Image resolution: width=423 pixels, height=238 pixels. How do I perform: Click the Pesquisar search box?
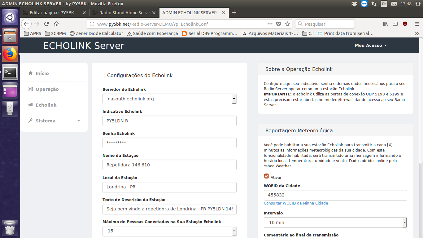point(325,24)
